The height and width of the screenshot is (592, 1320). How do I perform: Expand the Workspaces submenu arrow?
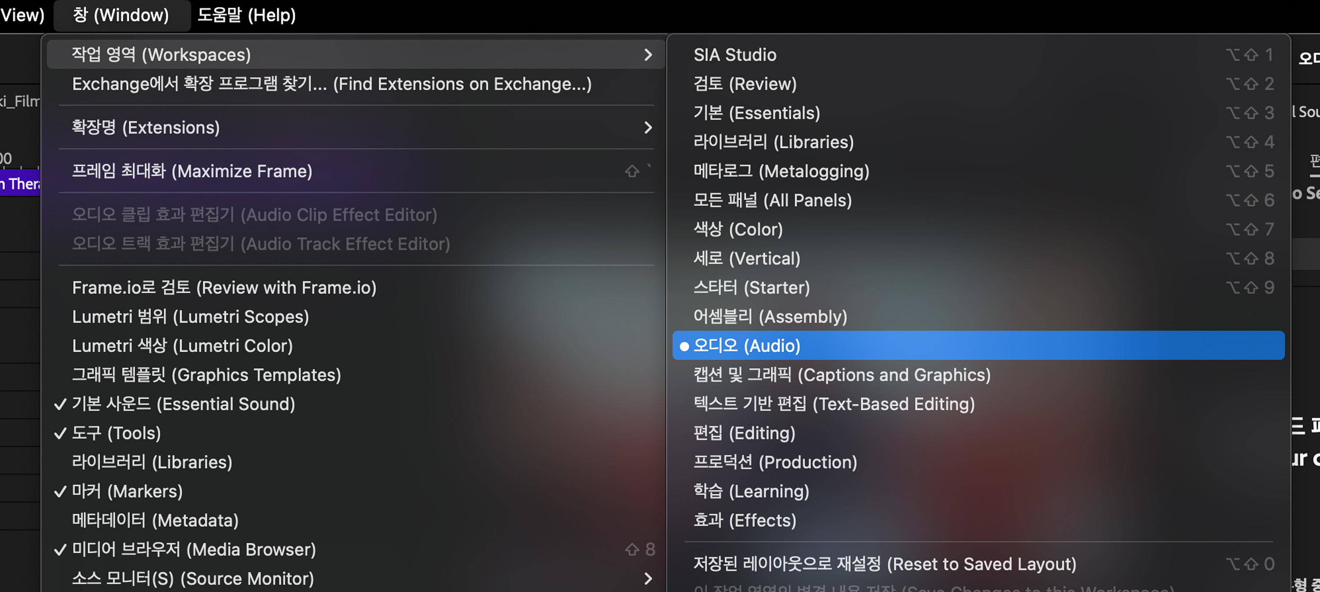(x=648, y=55)
